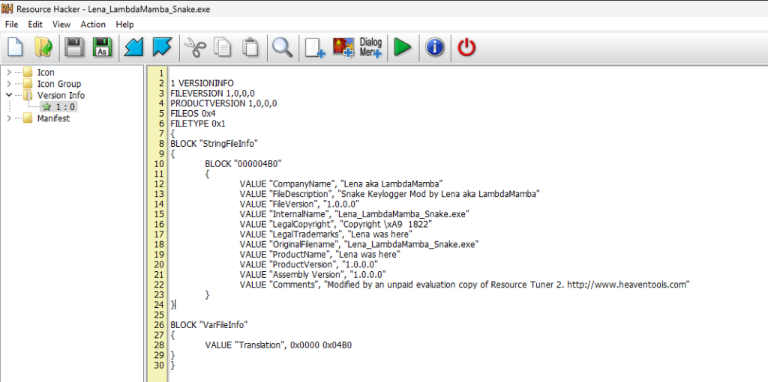The image size is (768, 382).
Task: Compile script with green play icon
Action: [x=403, y=47]
